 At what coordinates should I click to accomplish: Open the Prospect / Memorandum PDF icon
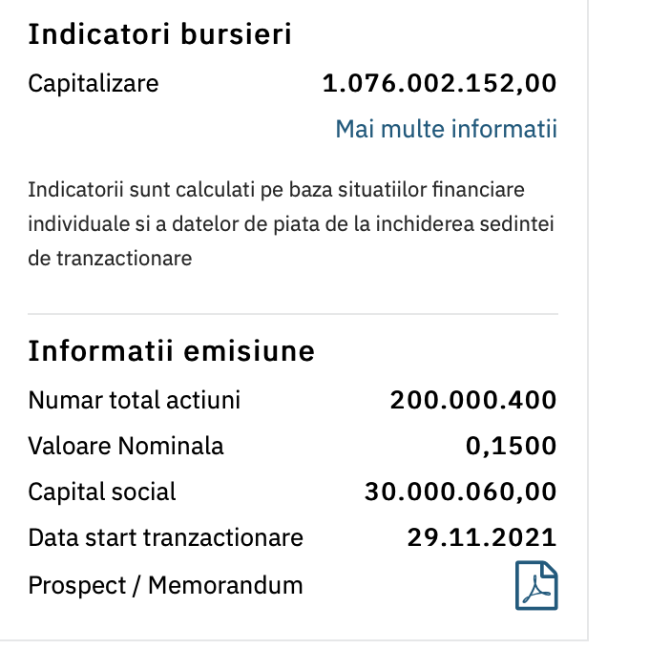coord(536,585)
